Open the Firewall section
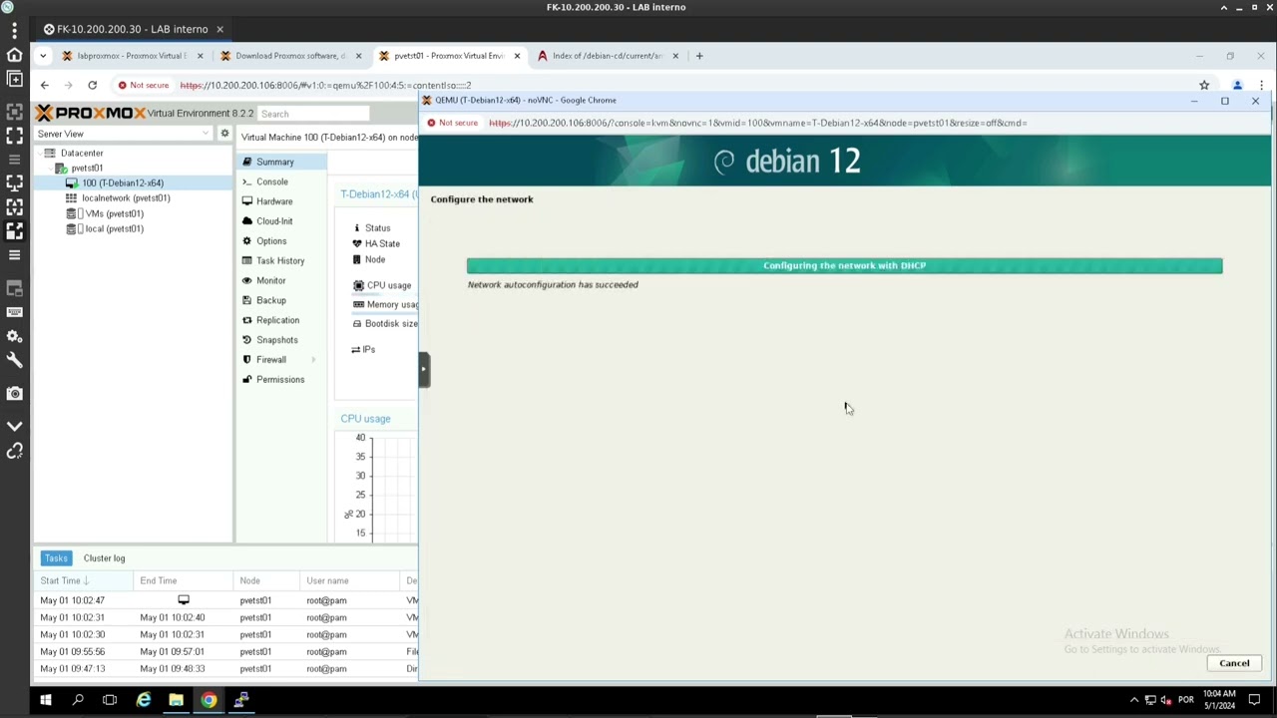 [270, 360]
